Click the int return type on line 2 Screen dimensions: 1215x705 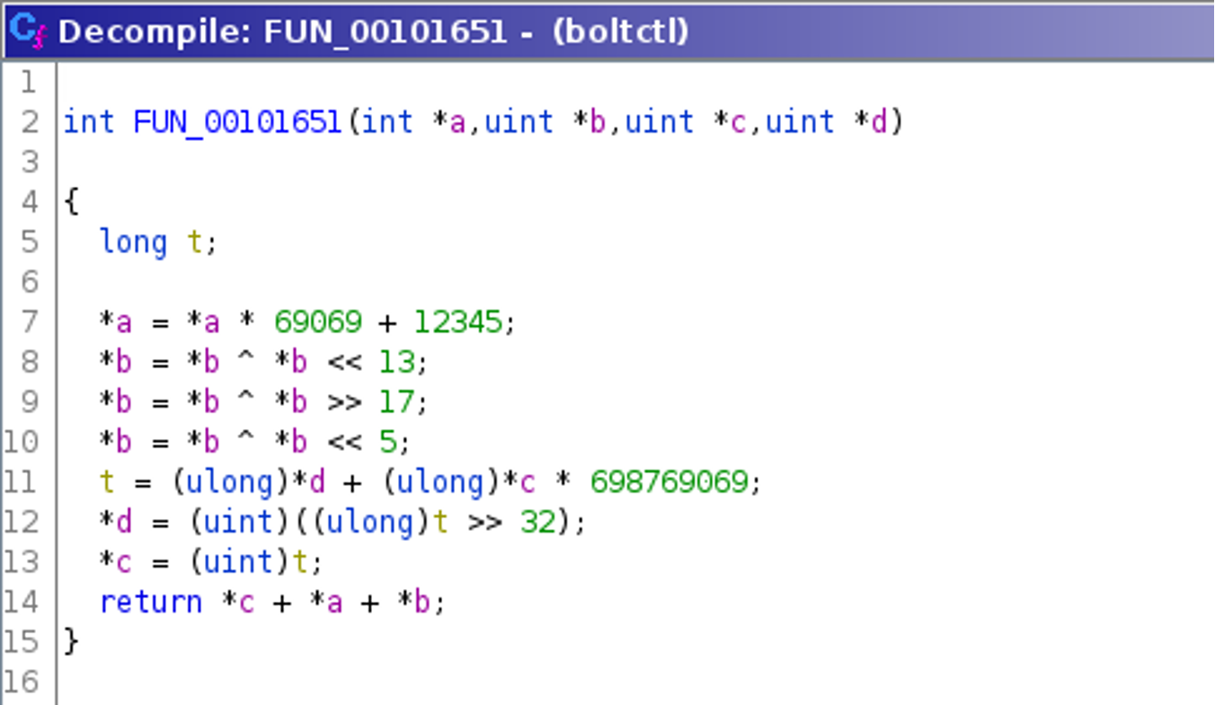click(89, 121)
